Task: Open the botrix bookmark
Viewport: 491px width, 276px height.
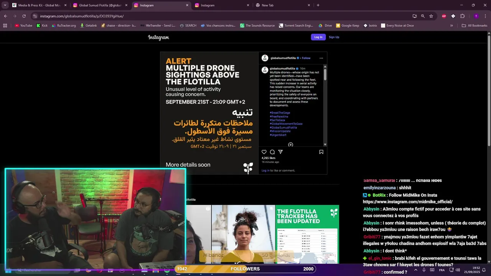Action: (370, 26)
